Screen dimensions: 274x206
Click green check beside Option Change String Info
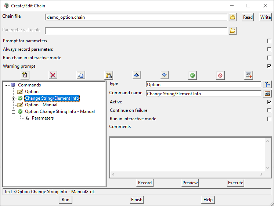point(20,111)
